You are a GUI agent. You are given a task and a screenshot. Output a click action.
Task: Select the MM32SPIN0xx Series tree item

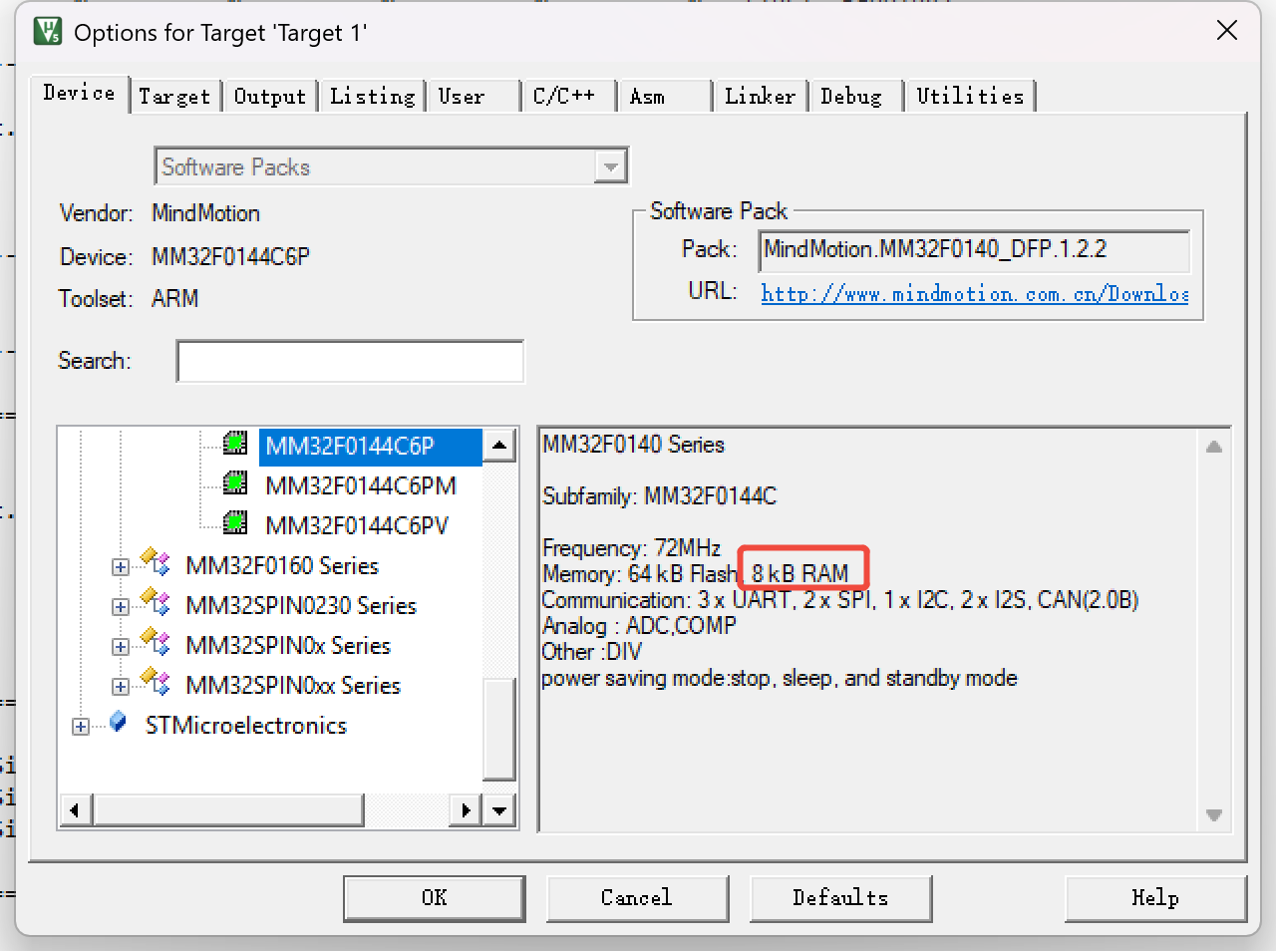click(293, 686)
